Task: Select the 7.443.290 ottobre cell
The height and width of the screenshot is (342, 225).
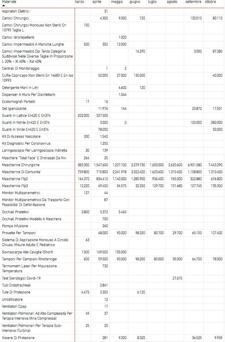Action: (x=215, y=165)
